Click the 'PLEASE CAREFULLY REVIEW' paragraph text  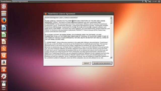coord(77,26)
